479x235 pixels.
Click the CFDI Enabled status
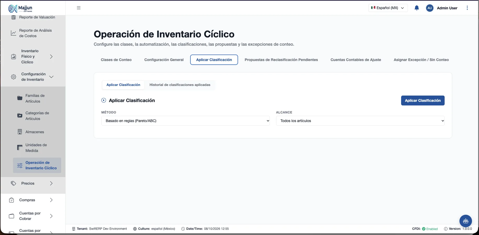(425, 229)
